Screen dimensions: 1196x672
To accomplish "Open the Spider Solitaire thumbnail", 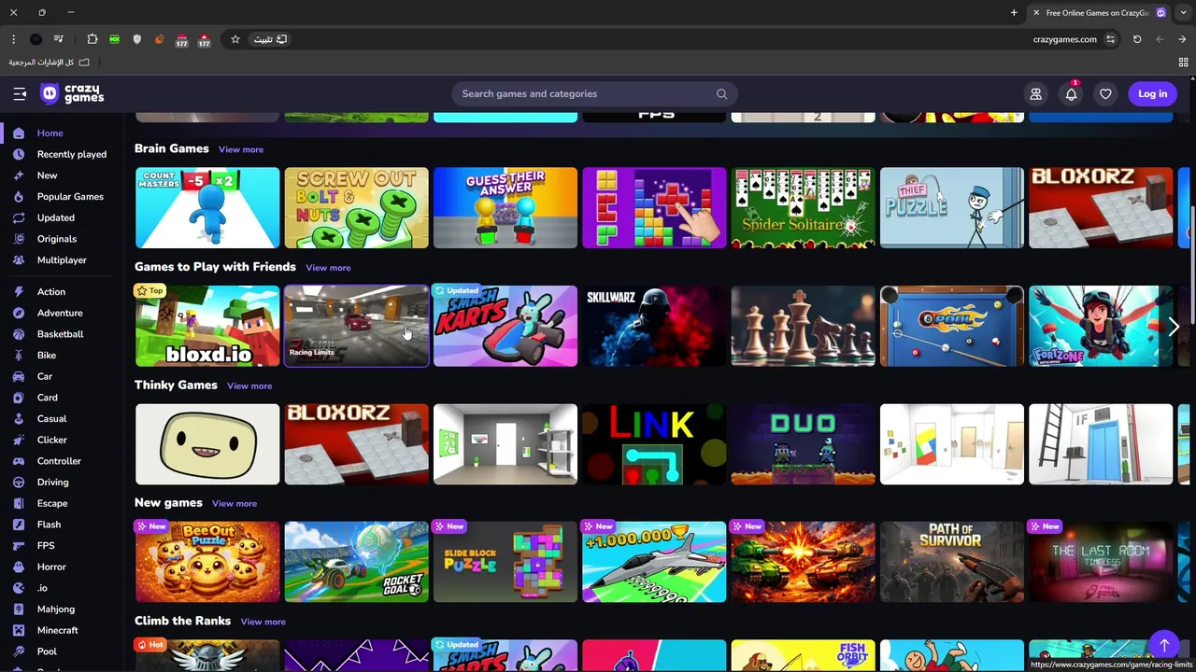I will pyautogui.click(x=804, y=208).
